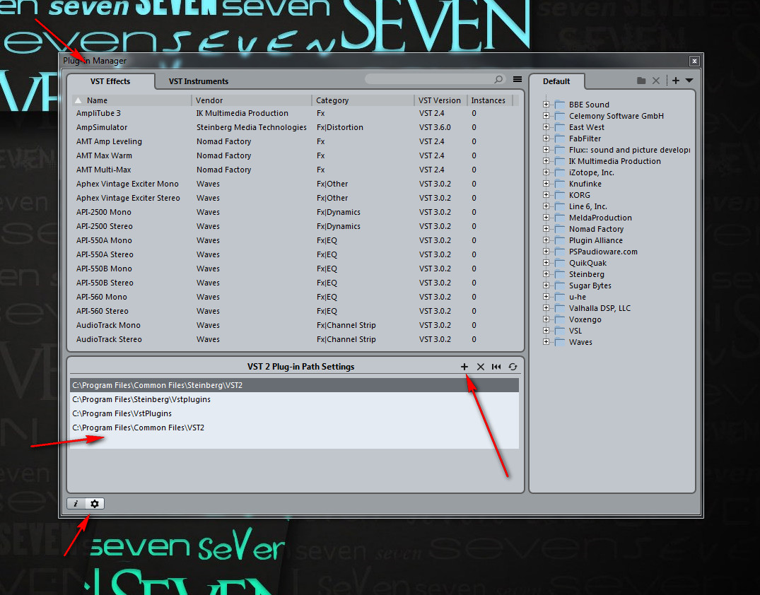
Task: Select AmpliTube 3 plug-in row
Action: click(296, 113)
